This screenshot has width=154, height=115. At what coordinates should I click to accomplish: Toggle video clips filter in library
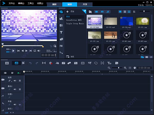[96, 12]
